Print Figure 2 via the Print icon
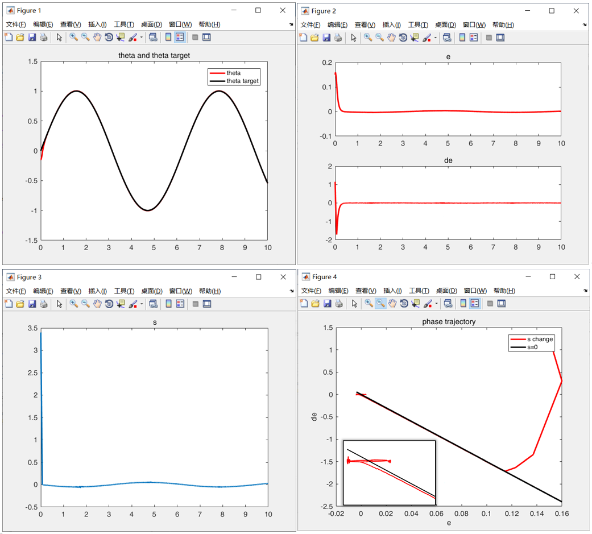 [337, 37]
